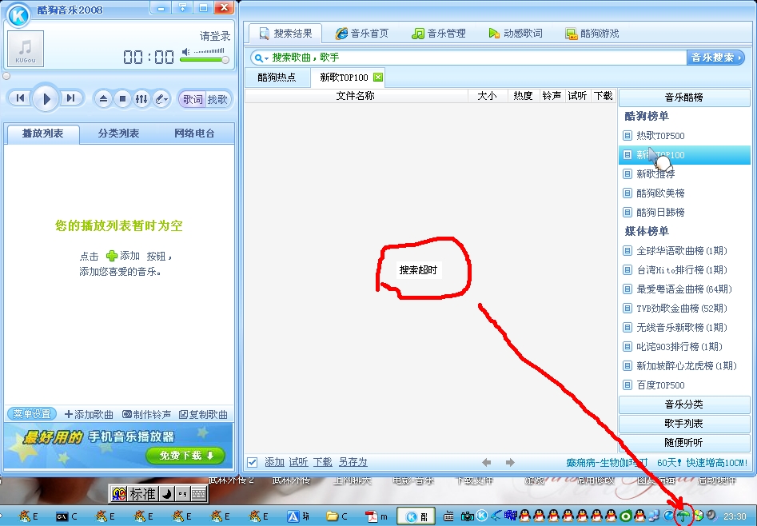Click the KuGou K tray icon
Image resolution: width=757 pixels, height=526 pixels.
pos(481,516)
